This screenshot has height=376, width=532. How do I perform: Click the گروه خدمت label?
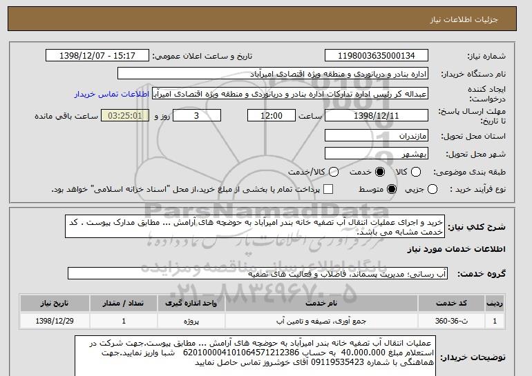pos(481,274)
